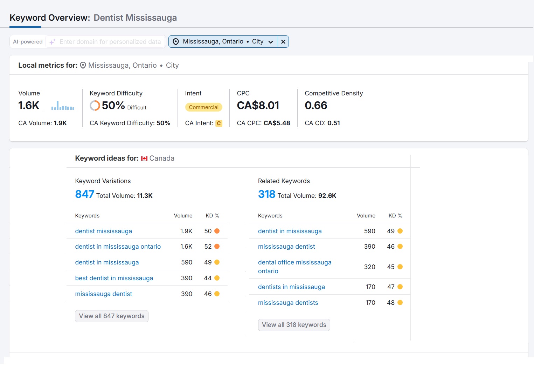Open 'best dentist in mississauga' keyword link
This screenshot has height=390, width=534.
point(114,278)
